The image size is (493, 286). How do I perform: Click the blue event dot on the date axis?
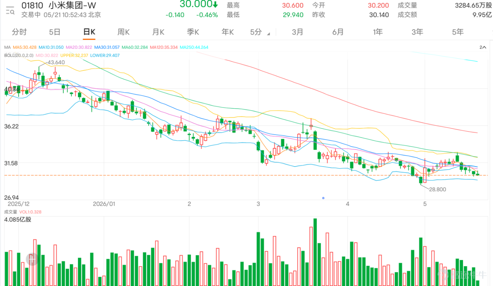pyautogui.click(x=323, y=198)
